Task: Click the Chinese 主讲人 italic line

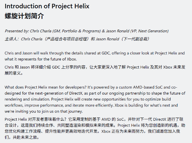Action: [77, 39]
